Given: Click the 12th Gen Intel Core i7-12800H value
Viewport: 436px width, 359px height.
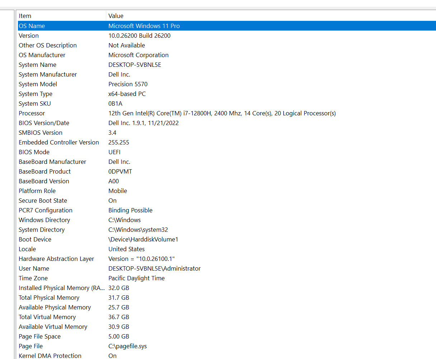Looking at the screenshot, I should 222,113.
